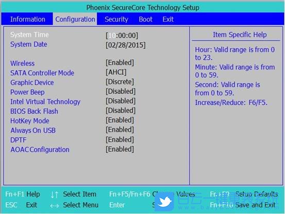This screenshot has height=214, width=285.
Task: Toggle Intel Virtual Technology Disabled value
Action: coord(121,101)
